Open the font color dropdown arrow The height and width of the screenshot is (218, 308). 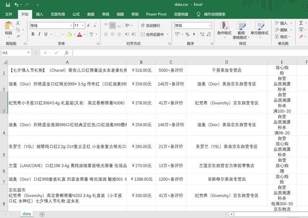[x=85, y=34]
